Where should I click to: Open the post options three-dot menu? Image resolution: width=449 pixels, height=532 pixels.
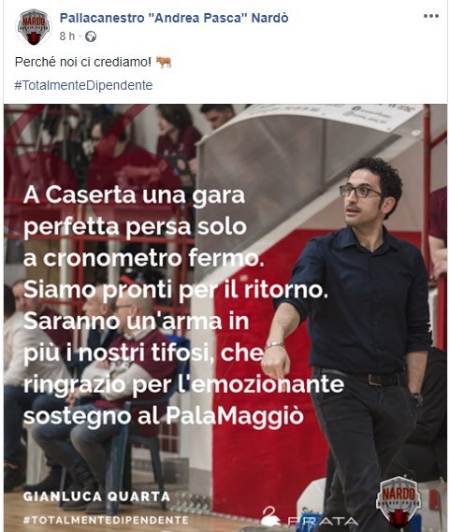point(431,16)
